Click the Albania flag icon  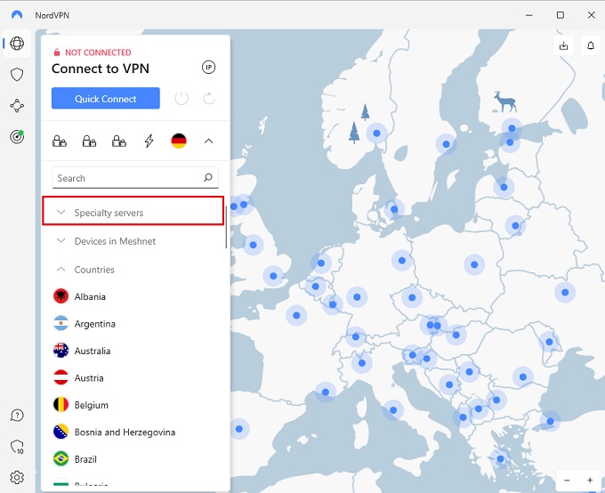(61, 296)
